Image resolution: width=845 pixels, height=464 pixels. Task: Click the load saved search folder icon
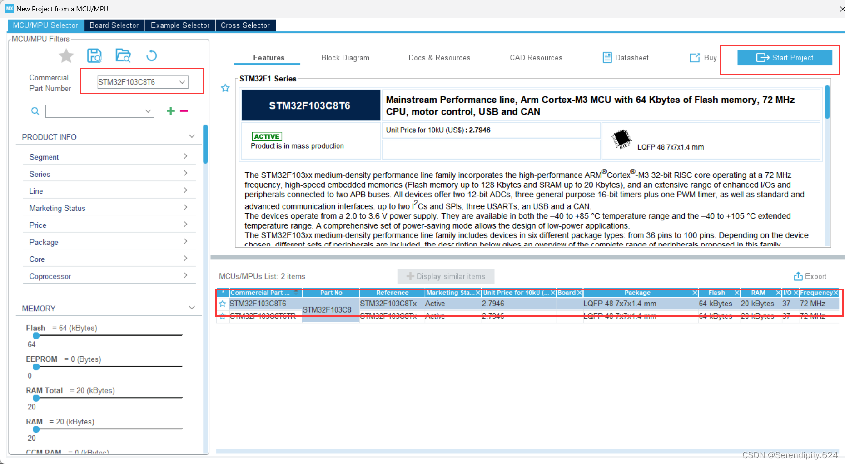123,55
